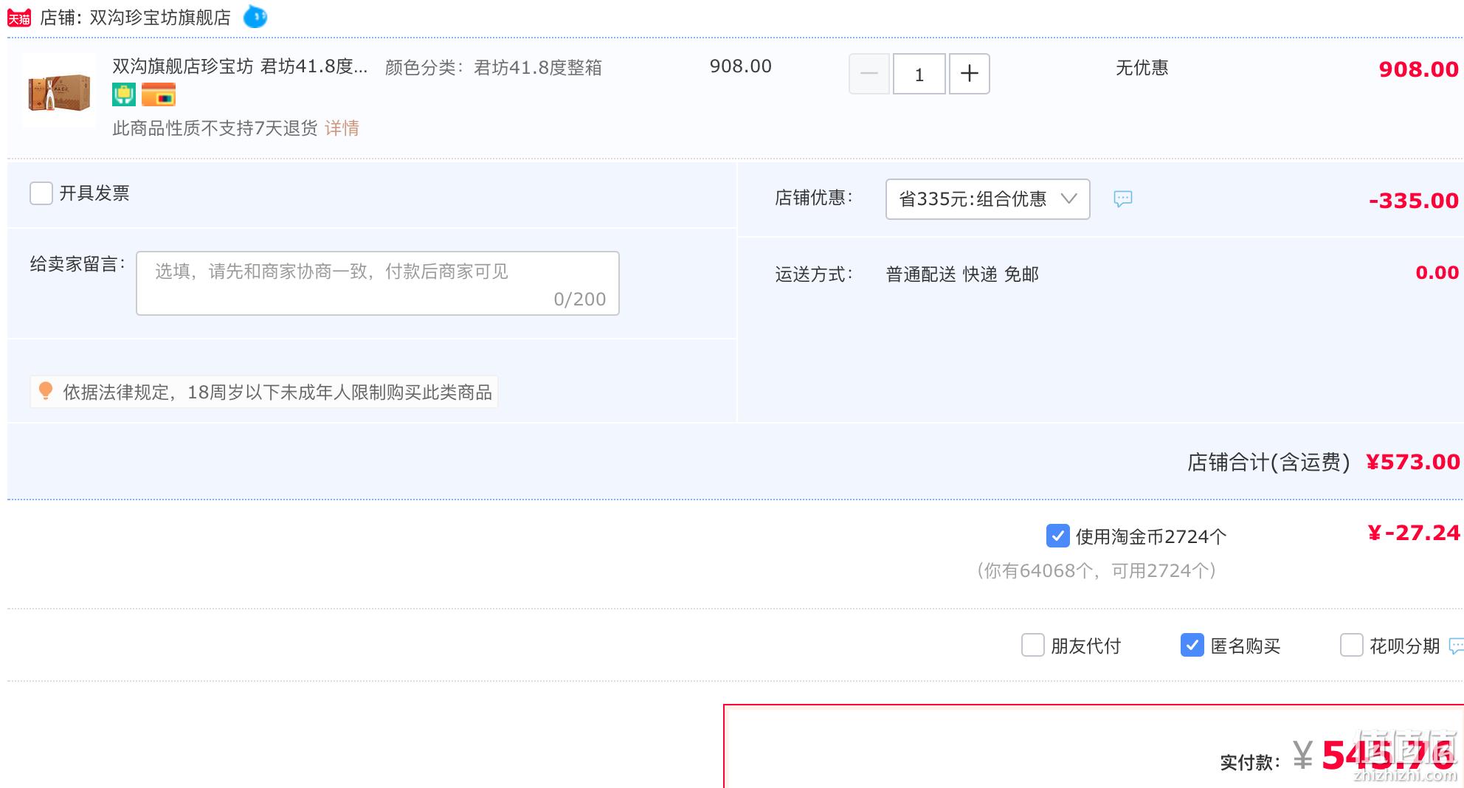This screenshot has width=1464, height=788.
Task: Open the product title link 双沟旗舰店珍宝坊
Action: pos(240,66)
